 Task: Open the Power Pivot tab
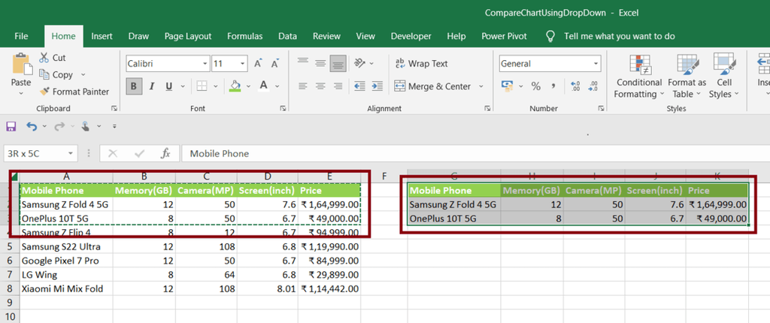[x=504, y=36]
